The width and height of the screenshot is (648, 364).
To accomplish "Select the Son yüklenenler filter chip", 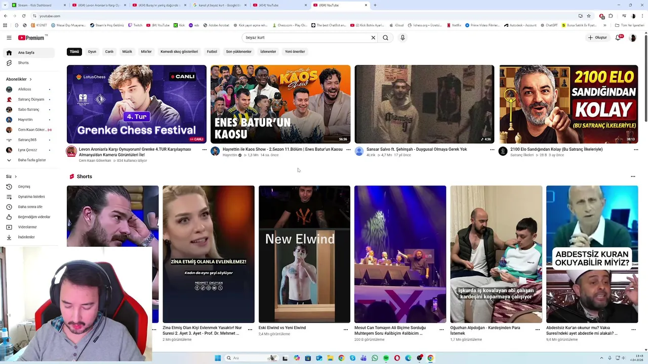I will pyautogui.click(x=238, y=52).
